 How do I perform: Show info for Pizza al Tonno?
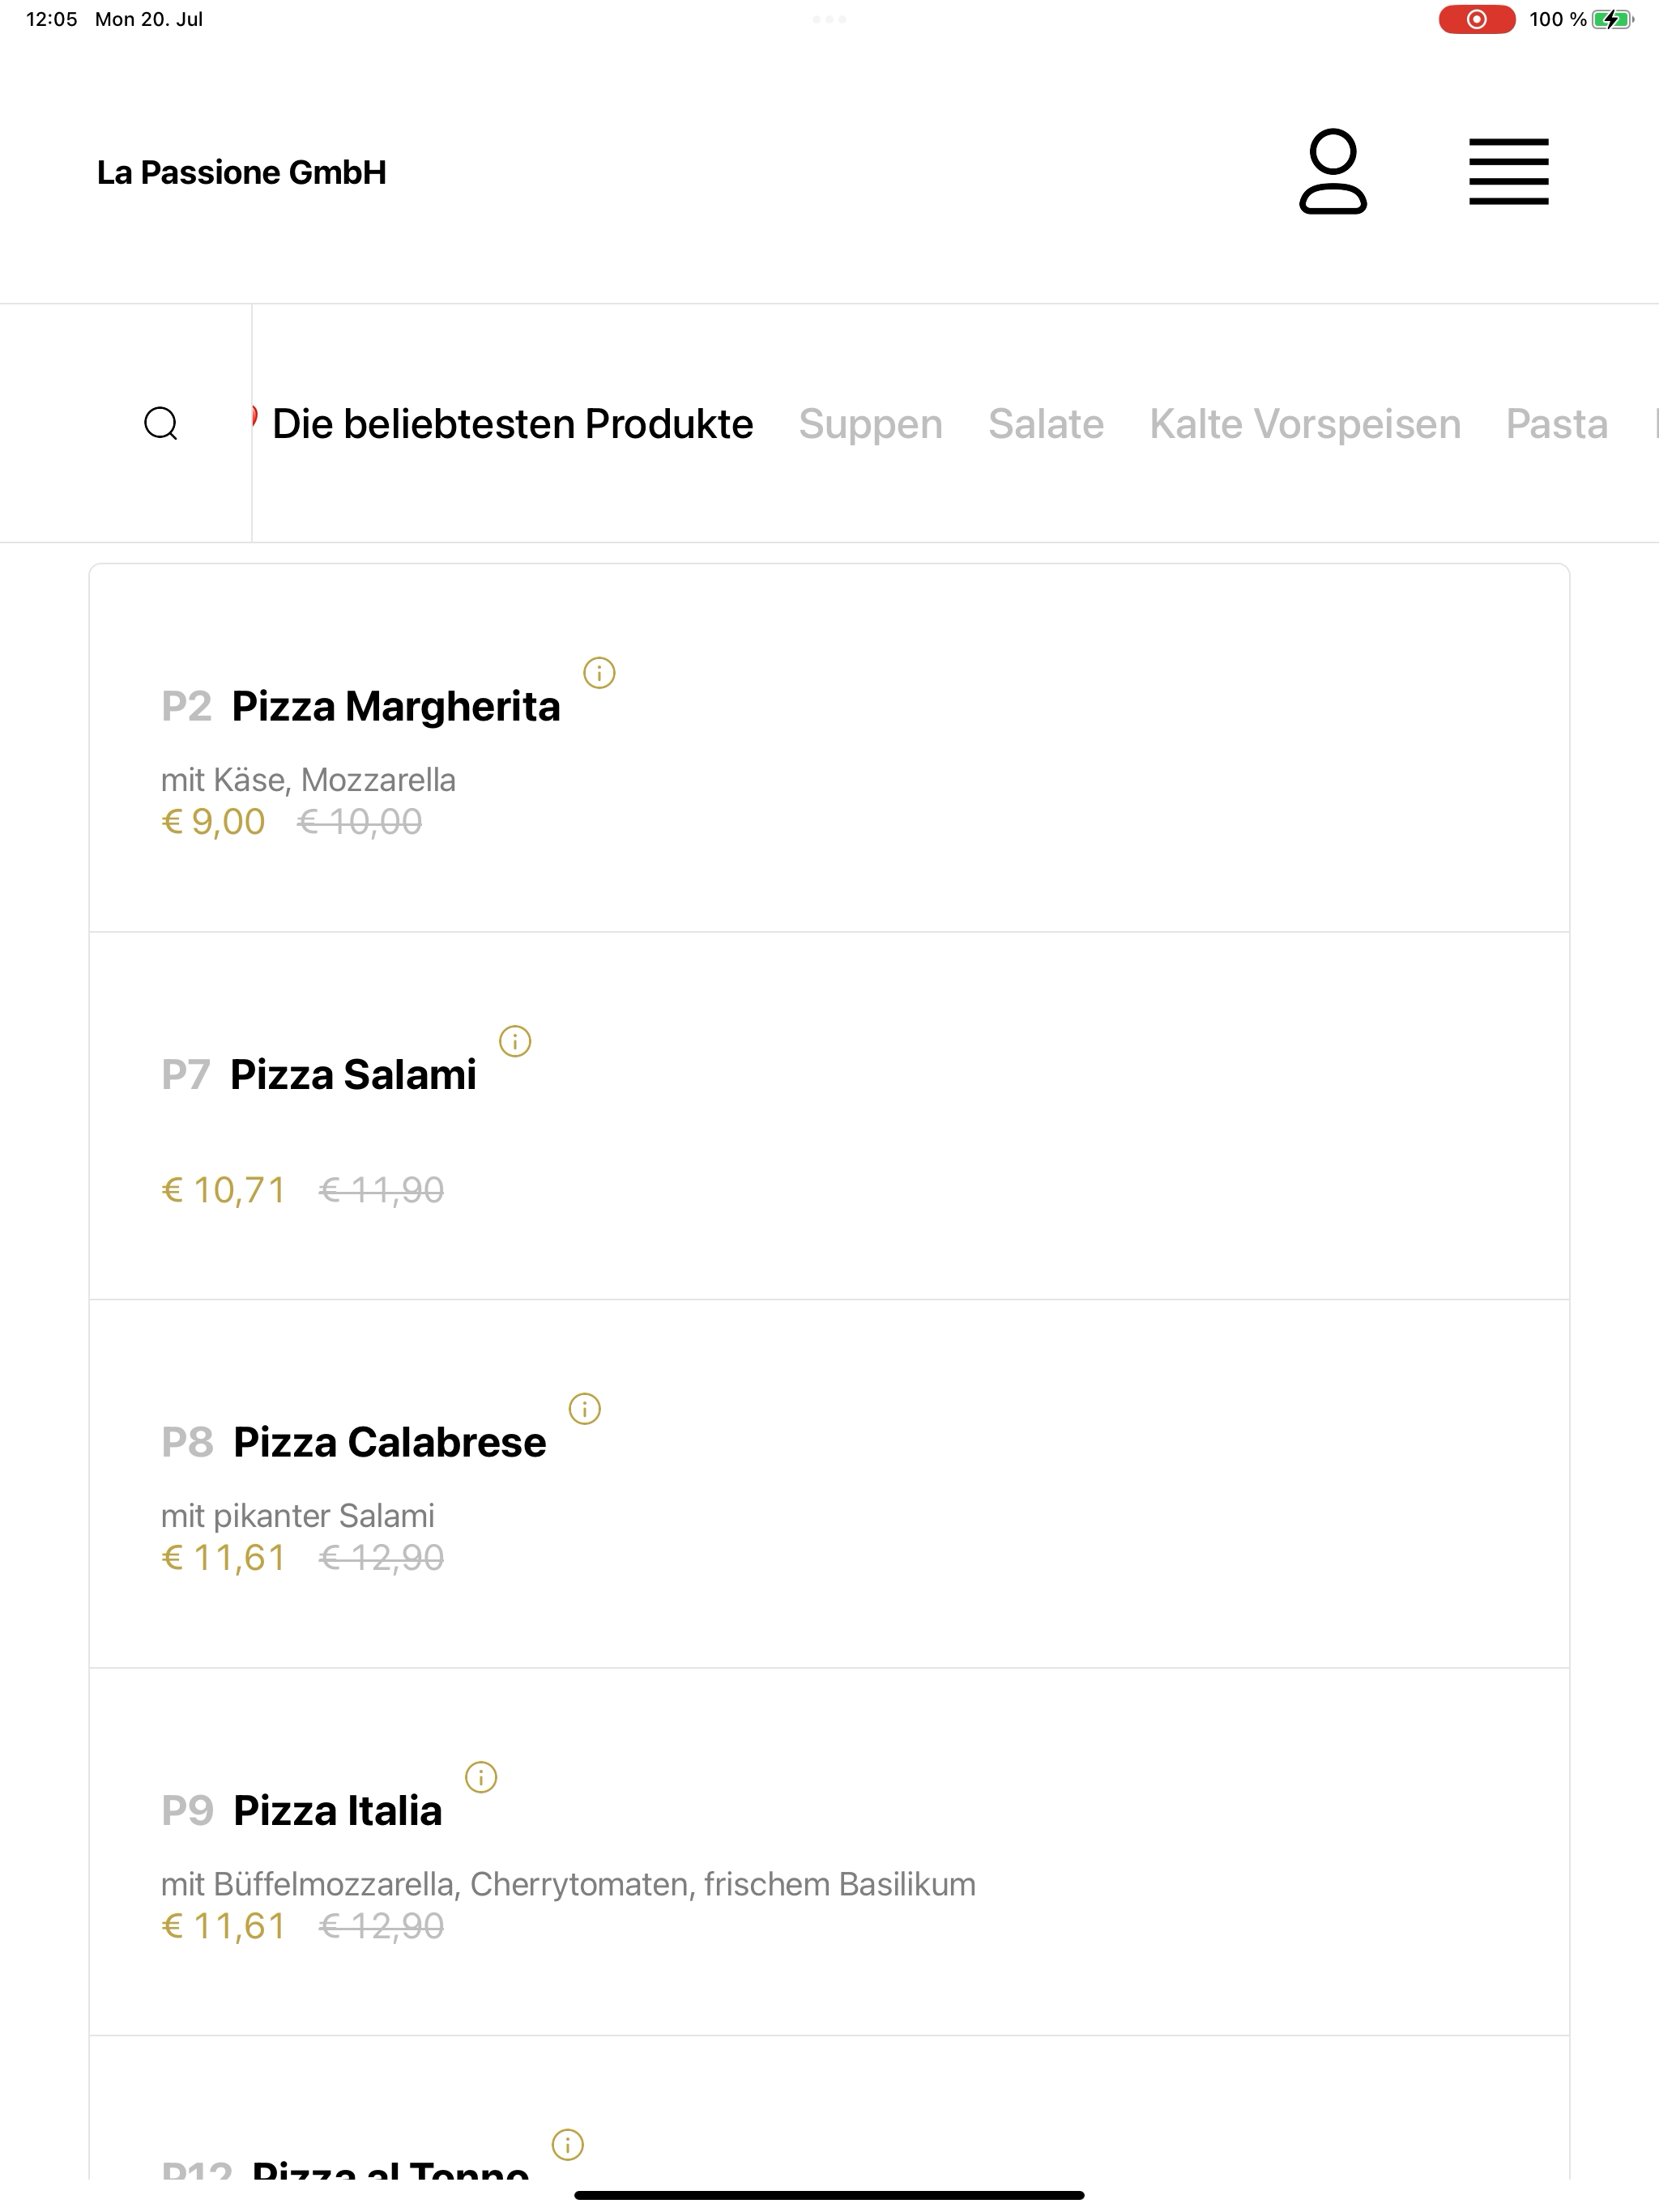pos(567,2145)
